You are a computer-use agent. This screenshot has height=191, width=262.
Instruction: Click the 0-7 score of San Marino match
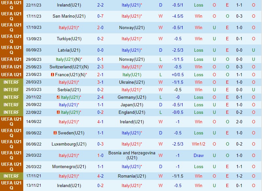tap(100, 16)
